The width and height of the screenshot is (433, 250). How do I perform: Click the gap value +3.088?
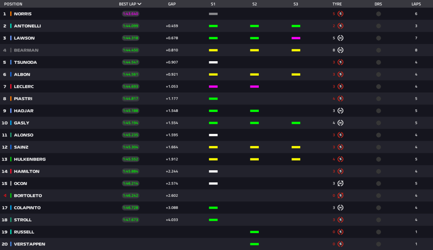point(172,208)
